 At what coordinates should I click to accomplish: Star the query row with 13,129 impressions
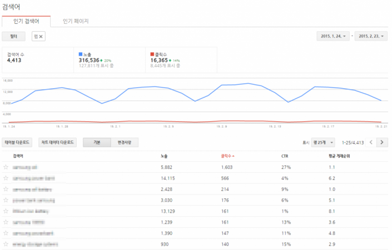click(6, 211)
